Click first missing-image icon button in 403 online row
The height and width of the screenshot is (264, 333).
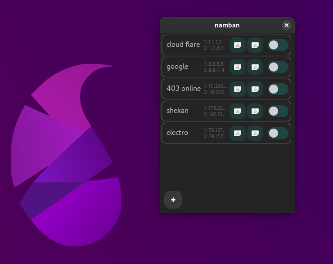(238, 89)
